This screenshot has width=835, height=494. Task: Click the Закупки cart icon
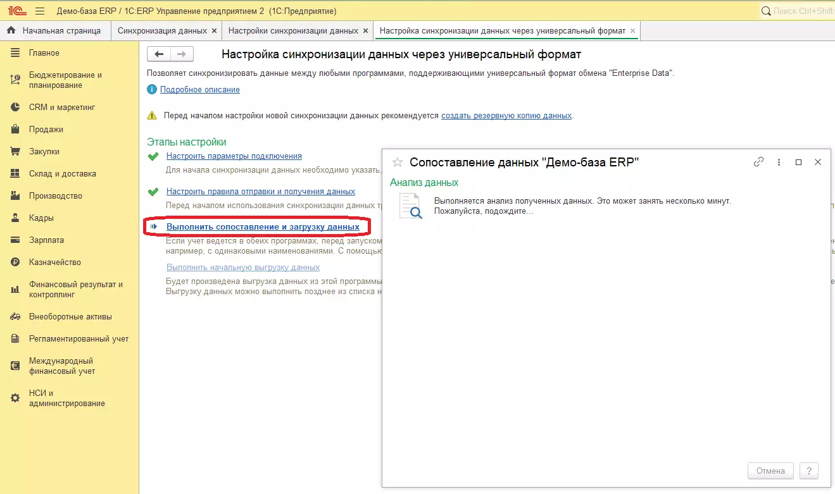(16, 152)
